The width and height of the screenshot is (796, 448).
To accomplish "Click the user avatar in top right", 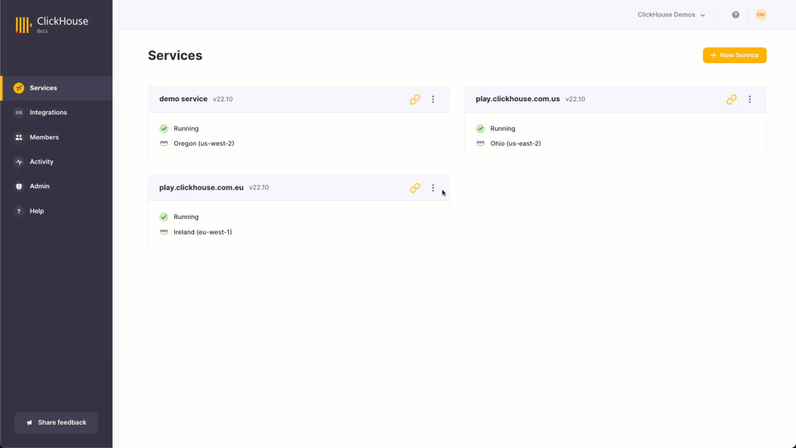I will pyautogui.click(x=760, y=15).
